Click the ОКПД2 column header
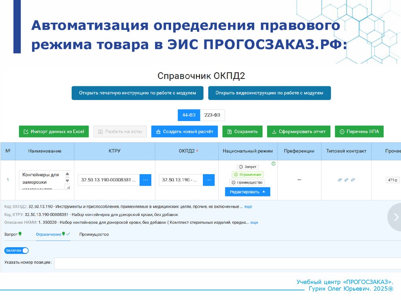401x300 pixels. (187, 151)
